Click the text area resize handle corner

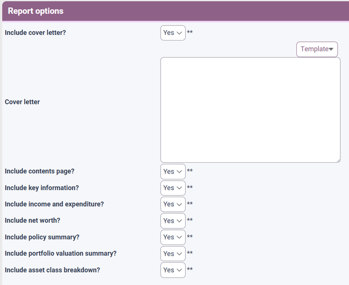337,160
